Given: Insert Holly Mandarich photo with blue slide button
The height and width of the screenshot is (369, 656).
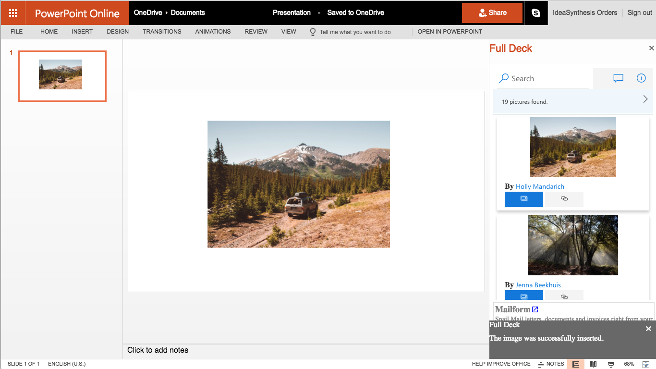Looking at the screenshot, I should (x=523, y=199).
